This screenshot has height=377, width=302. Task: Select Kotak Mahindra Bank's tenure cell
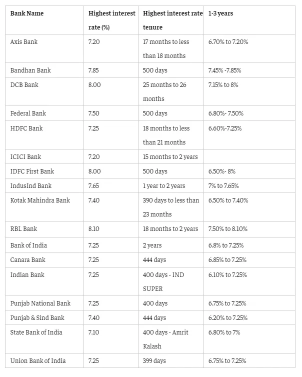(x=171, y=207)
